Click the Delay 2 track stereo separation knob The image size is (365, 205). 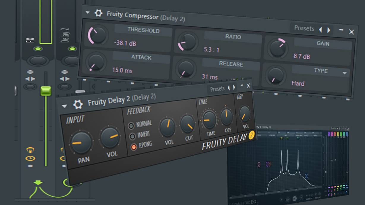tap(64, 87)
